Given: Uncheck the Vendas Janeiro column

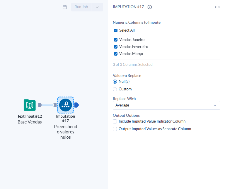Looking at the screenshot, I should pyautogui.click(x=116, y=40).
